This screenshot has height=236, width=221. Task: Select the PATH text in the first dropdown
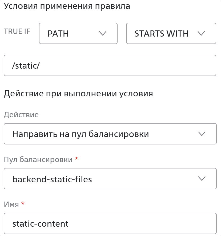58,34
